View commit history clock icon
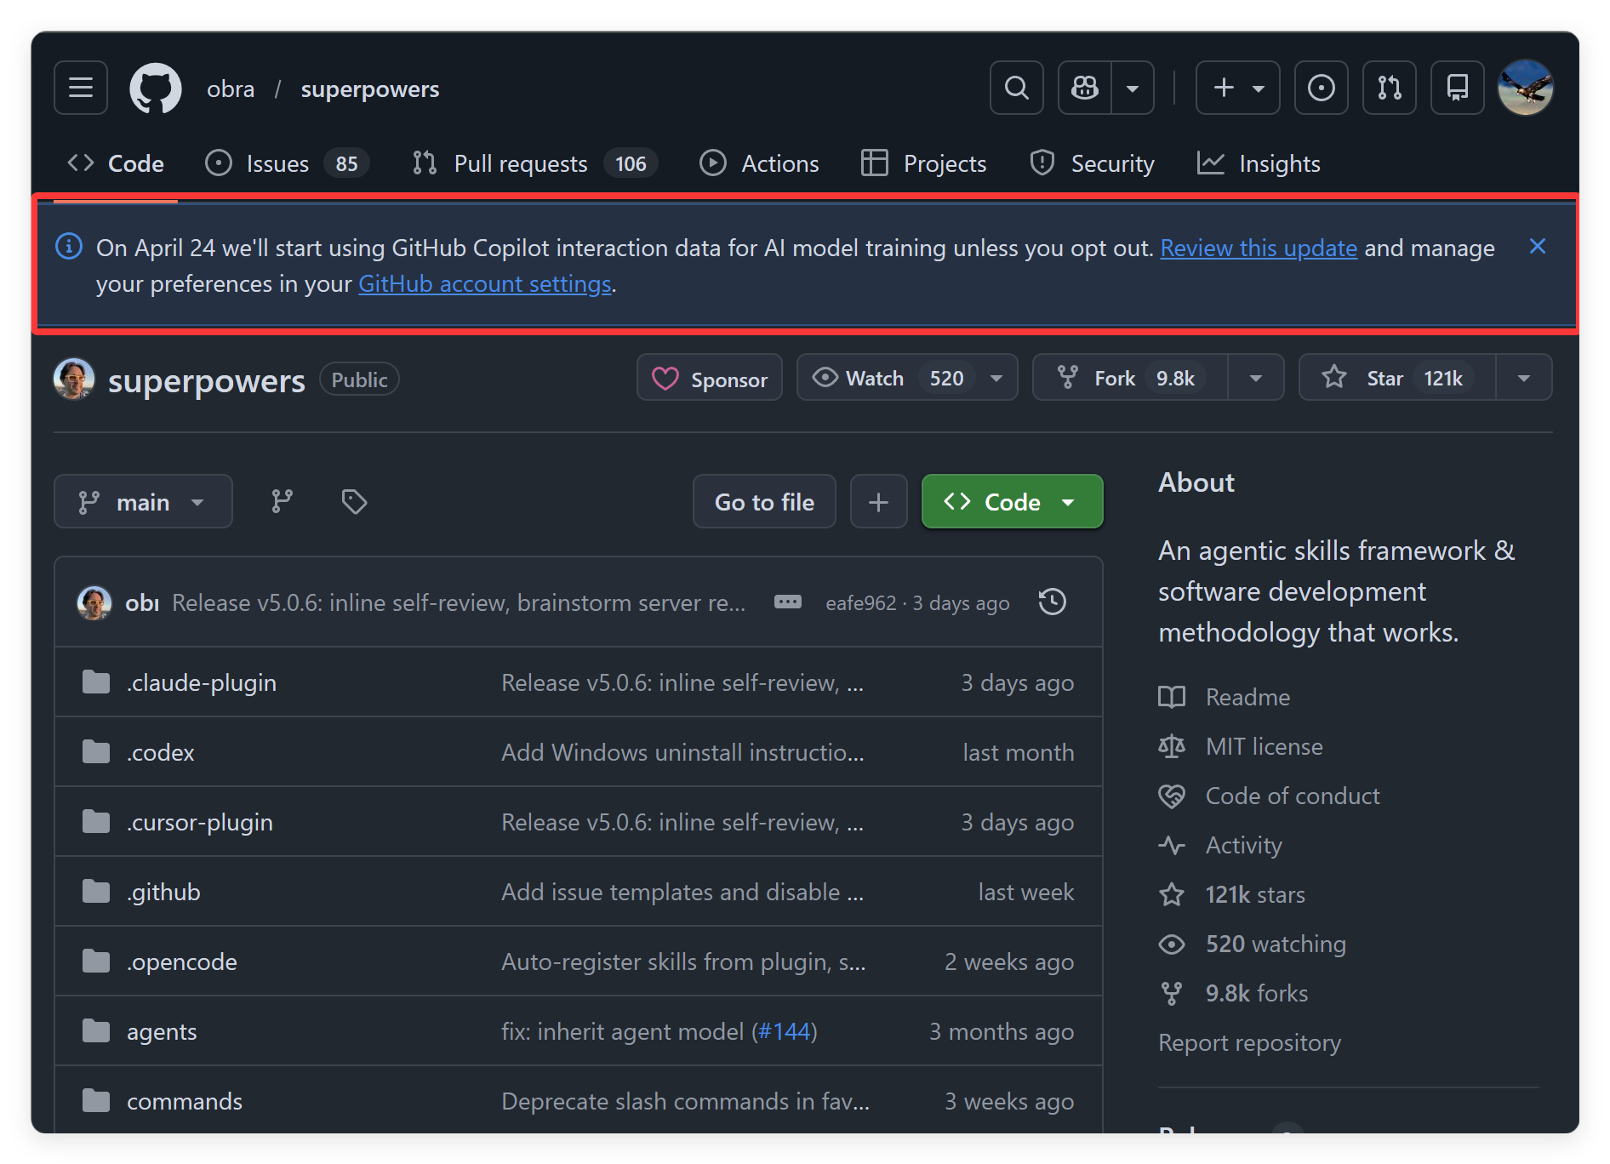Viewport: 1610px width, 1164px height. click(1053, 602)
